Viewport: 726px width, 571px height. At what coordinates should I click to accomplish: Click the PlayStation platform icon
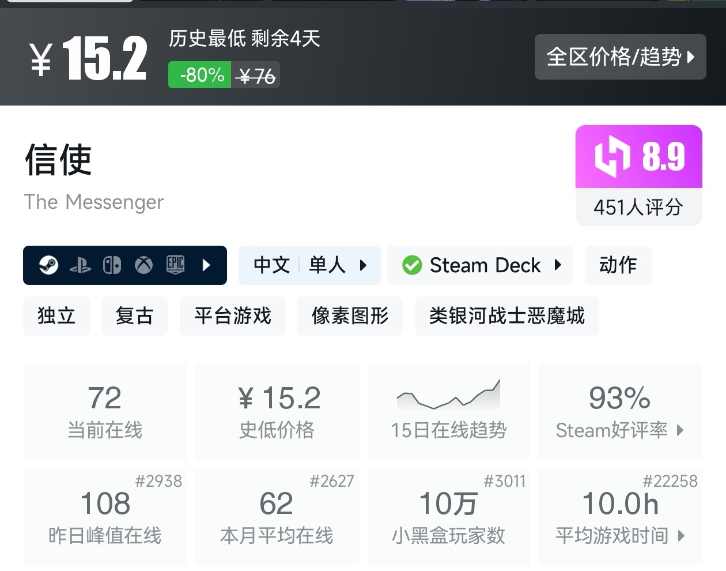[80, 265]
